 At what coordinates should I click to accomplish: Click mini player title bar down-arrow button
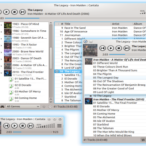tap(49, 119)
